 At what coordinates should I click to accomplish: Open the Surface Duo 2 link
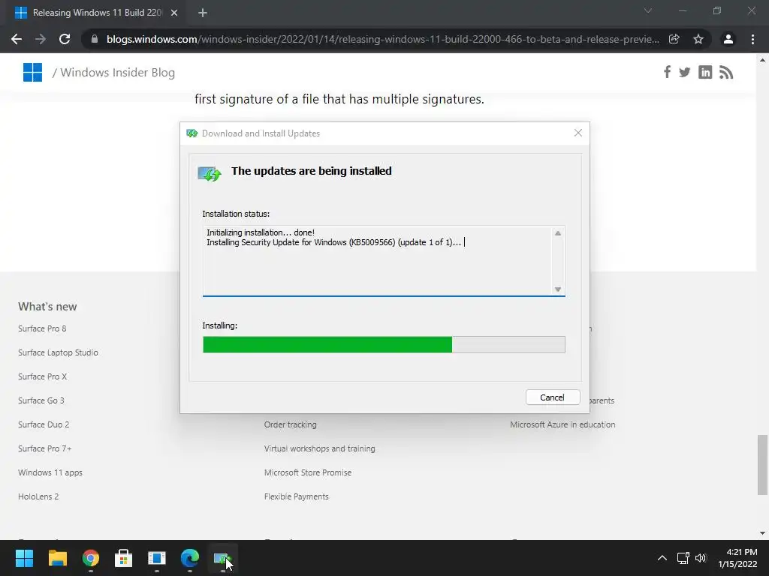[44, 424]
